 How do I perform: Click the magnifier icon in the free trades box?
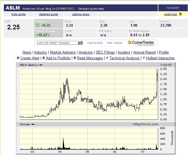coord(80,43)
